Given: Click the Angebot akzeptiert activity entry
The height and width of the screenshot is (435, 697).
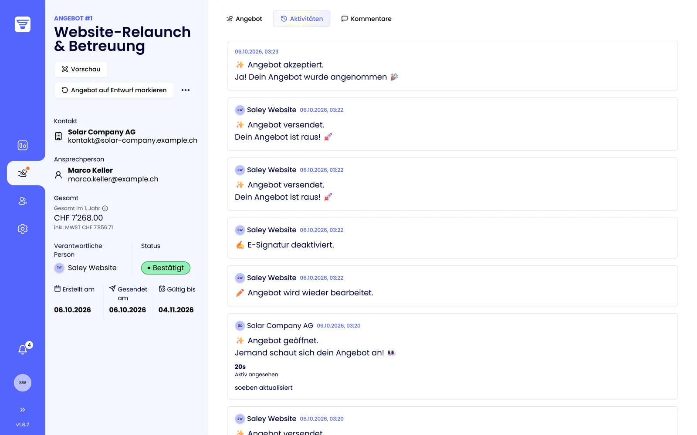Looking at the screenshot, I should 453,66.
